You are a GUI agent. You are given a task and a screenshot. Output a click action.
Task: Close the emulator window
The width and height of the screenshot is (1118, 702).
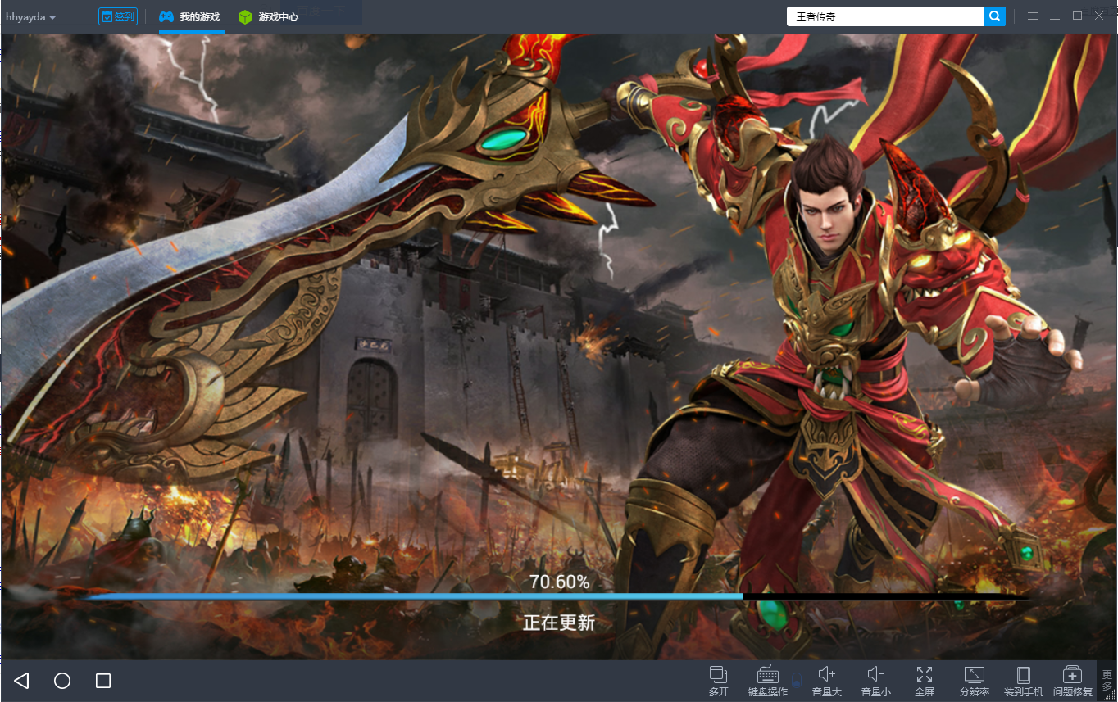1099,16
